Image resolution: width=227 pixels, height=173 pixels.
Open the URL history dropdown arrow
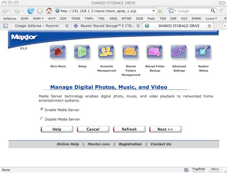[x=154, y=11]
